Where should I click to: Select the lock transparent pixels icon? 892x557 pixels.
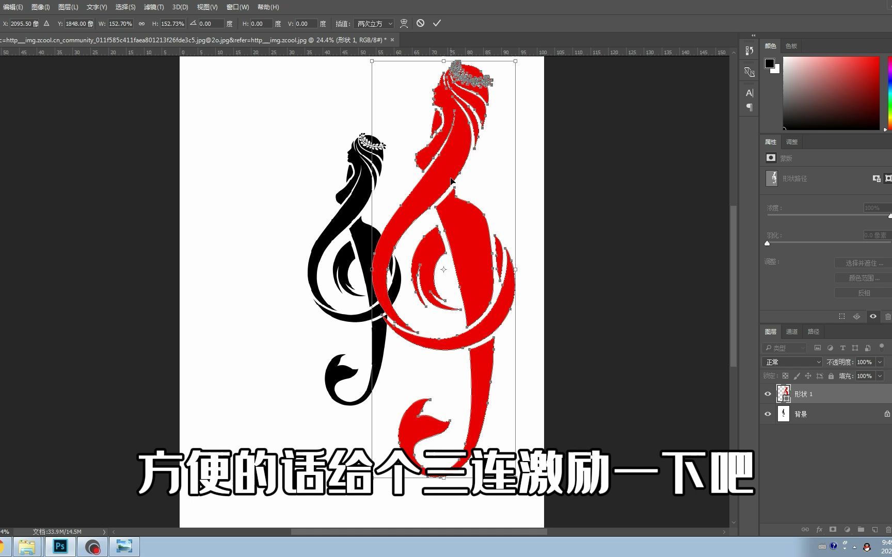[786, 376]
